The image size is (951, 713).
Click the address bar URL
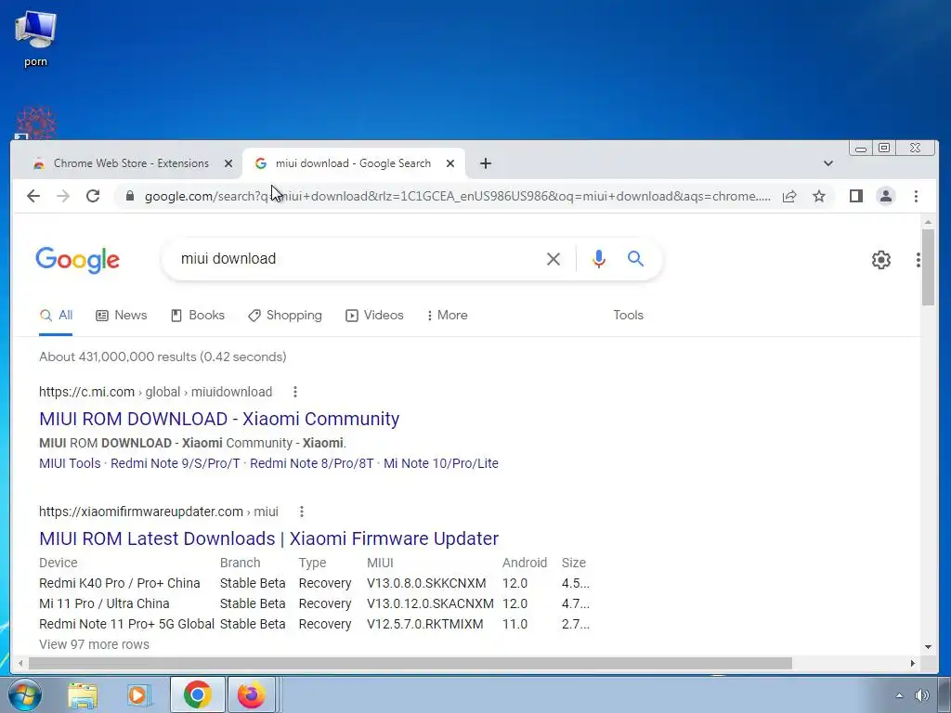457,196
